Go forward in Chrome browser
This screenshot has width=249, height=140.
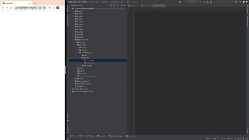coord(7,8)
